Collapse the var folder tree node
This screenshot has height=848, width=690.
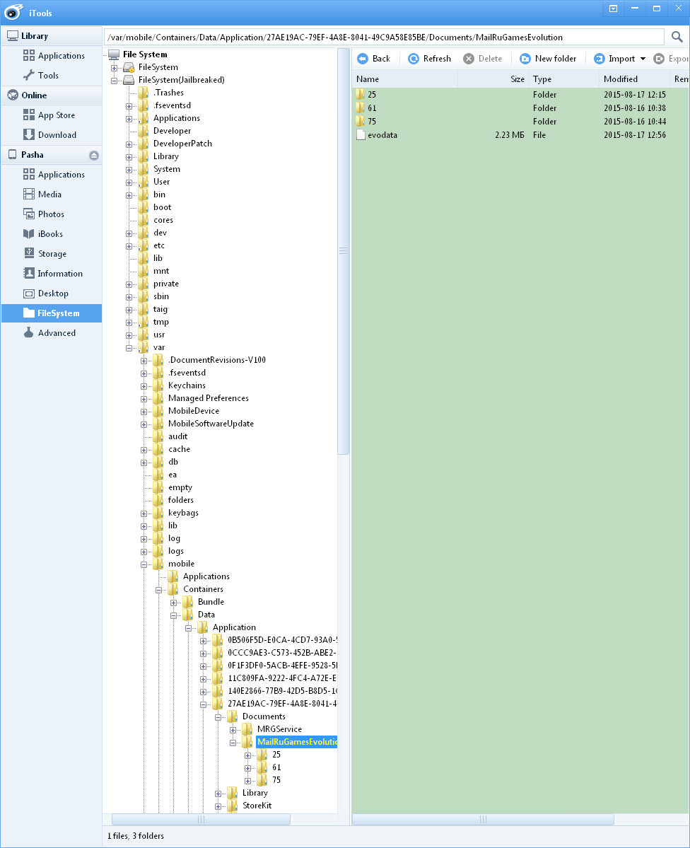pyautogui.click(x=129, y=348)
